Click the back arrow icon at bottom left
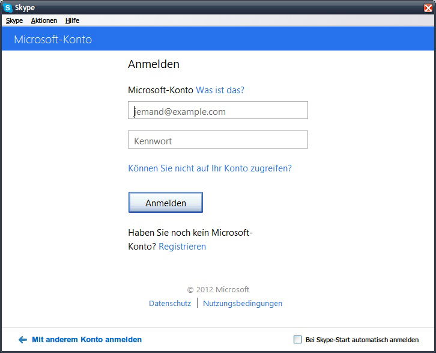This screenshot has height=353, width=436. tap(23, 340)
